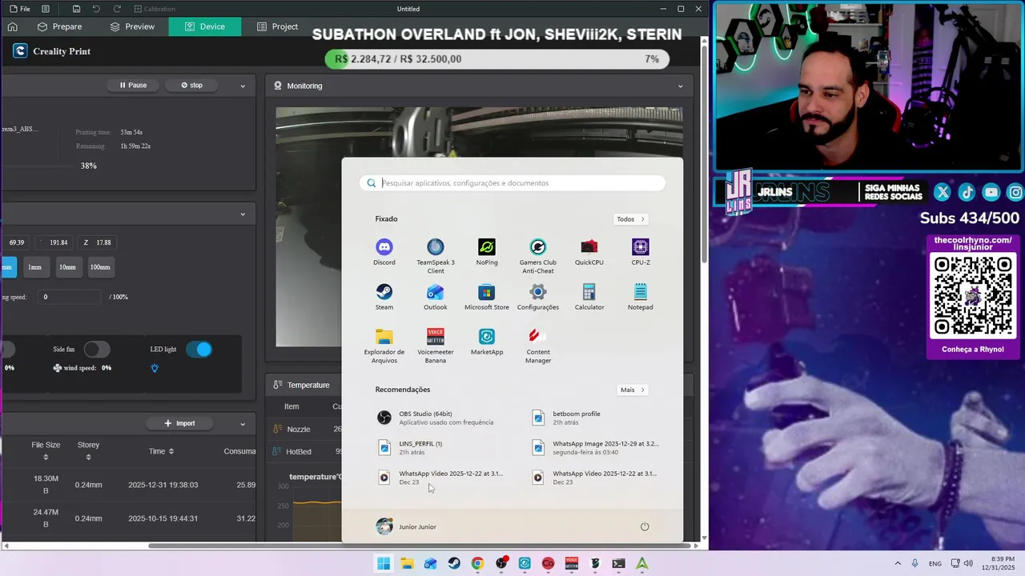
Task: Open betboom profile recommended file
Action: pyautogui.click(x=567, y=418)
